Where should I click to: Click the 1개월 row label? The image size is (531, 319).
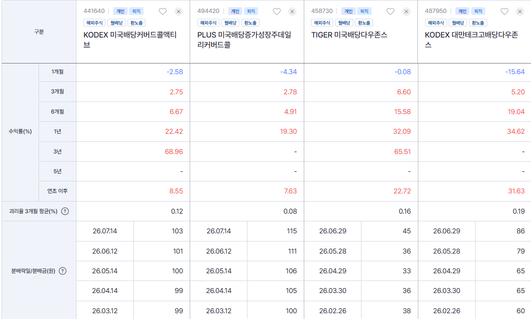(x=58, y=72)
